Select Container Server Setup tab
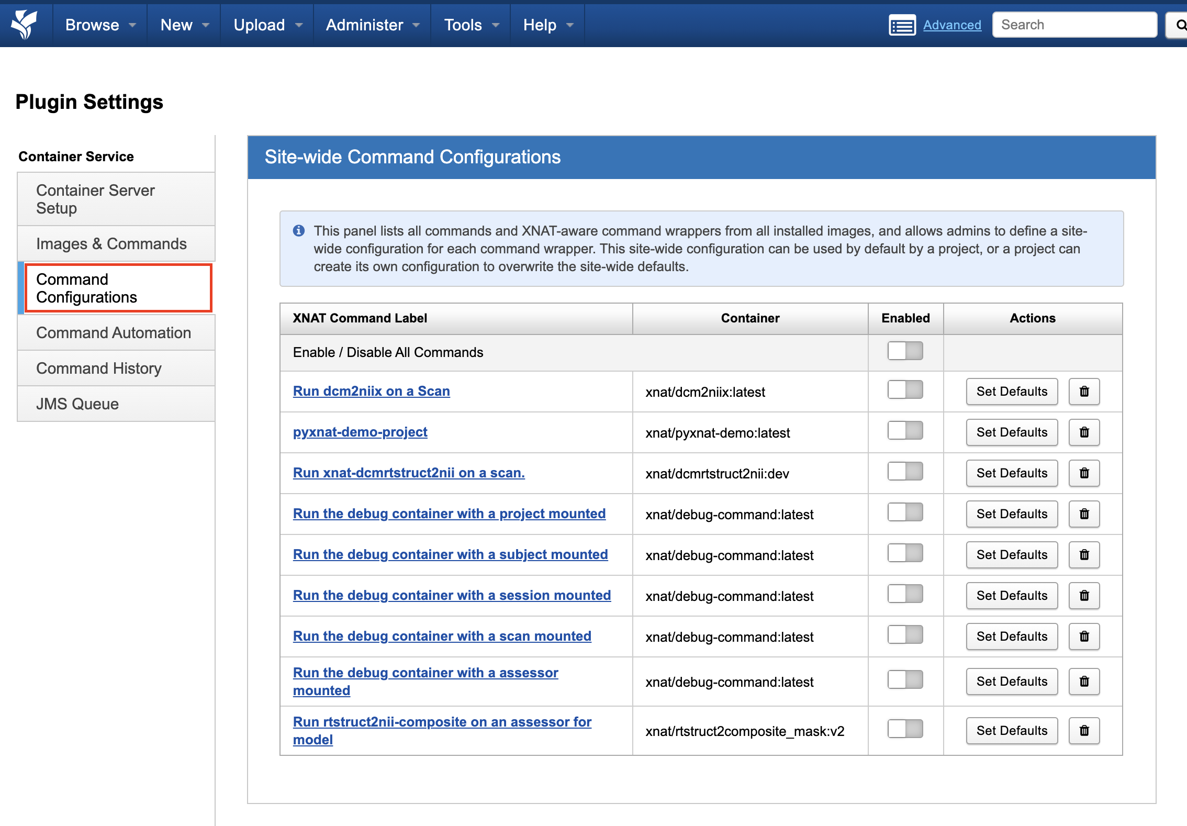 coord(116,199)
